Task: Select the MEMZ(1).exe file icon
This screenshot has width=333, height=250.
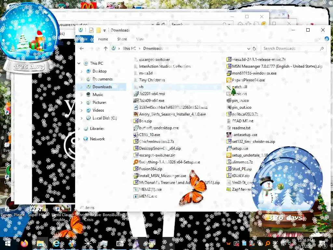Action: [x=136, y=189]
